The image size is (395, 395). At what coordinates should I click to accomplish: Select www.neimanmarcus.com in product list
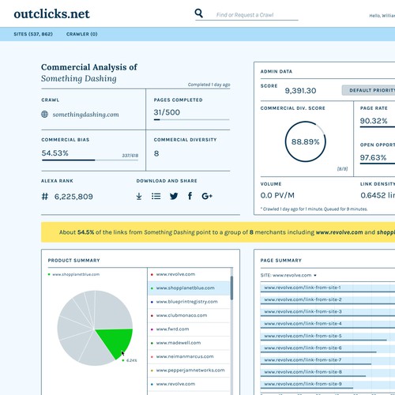tap(189, 356)
